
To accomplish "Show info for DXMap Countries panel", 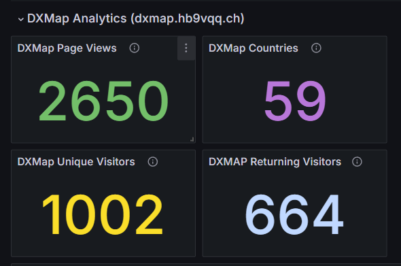I will [x=316, y=48].
